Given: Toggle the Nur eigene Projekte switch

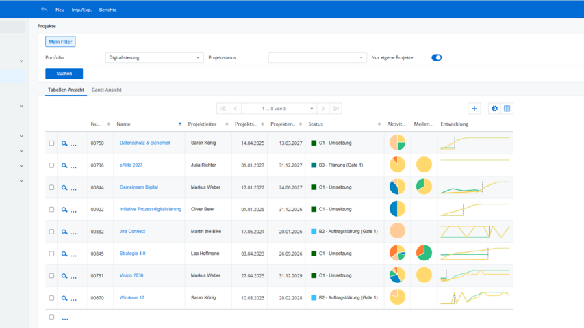Looking at the screenshot, I should [436, 58].
